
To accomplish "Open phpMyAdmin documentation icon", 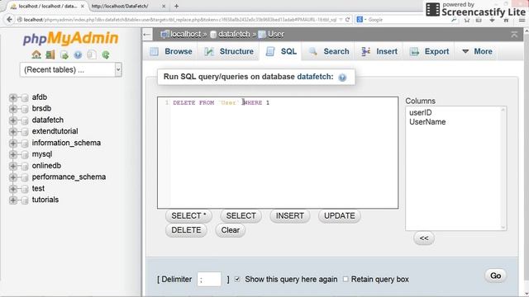I will point(78,54).
